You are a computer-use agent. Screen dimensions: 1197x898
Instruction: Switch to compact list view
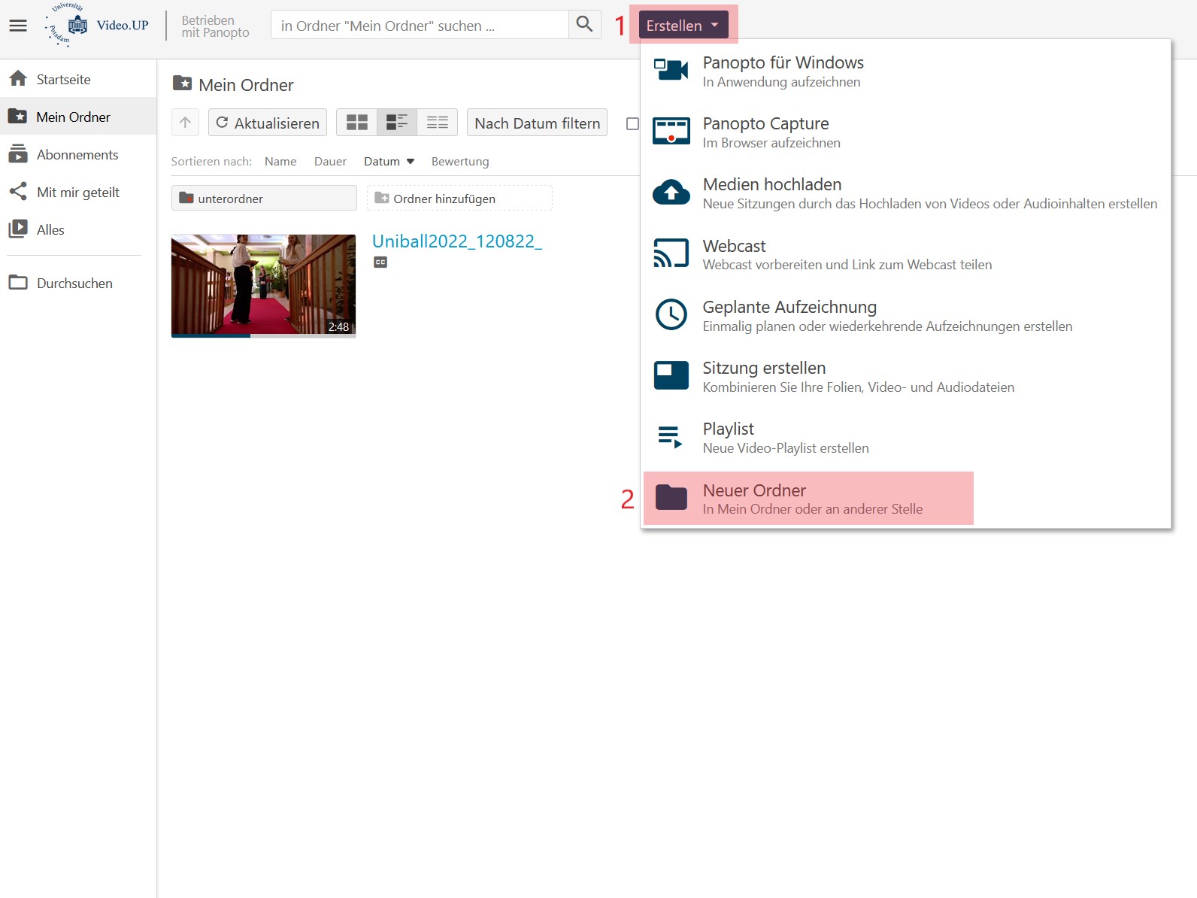(x=437, y=123)
